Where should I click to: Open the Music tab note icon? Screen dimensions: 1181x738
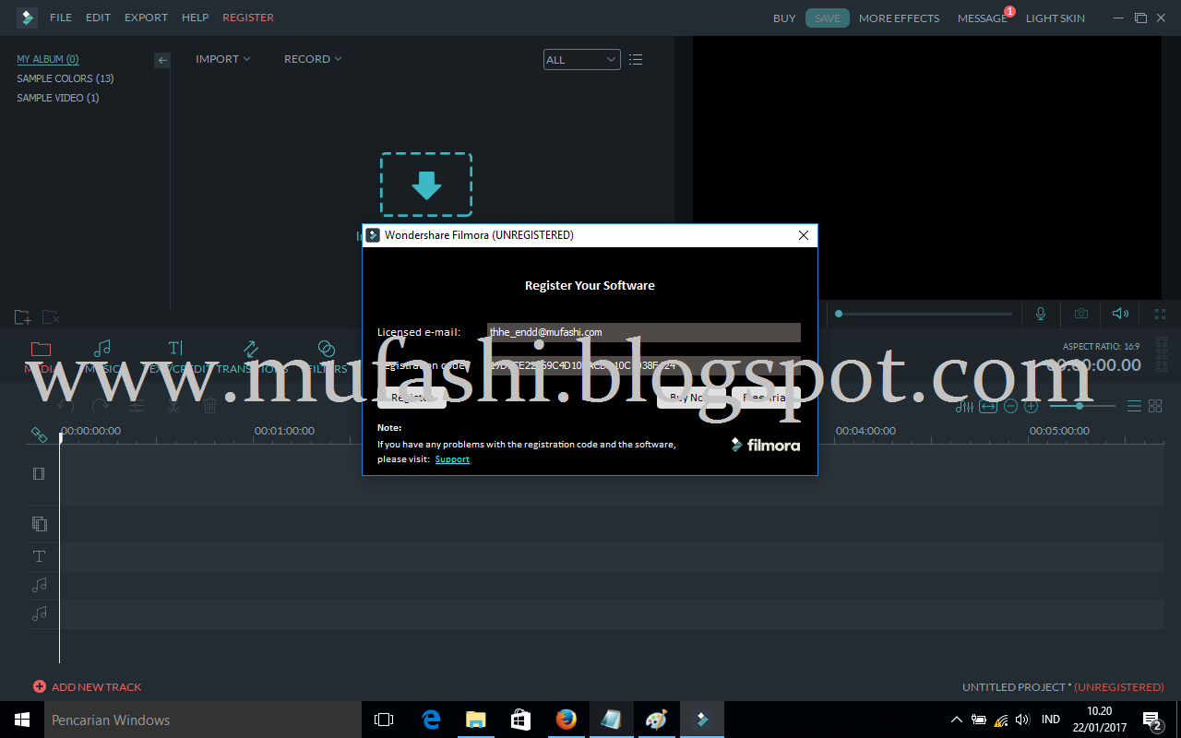102,348
